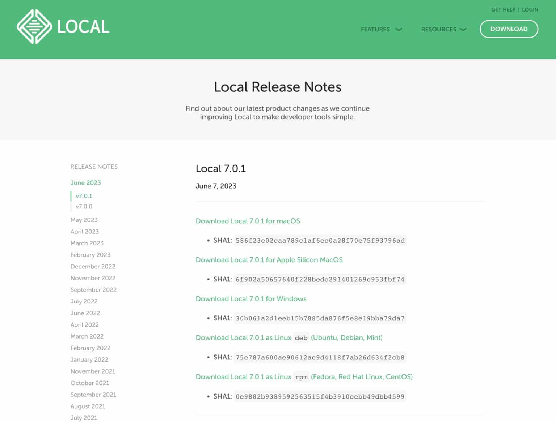Select the macOS SHA1 checksum text
This screenshot has height=422, width=556.
[x=320, y=240]
